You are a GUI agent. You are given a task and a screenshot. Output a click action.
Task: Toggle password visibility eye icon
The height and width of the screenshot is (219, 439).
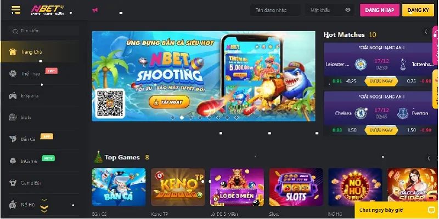[348, 10]
